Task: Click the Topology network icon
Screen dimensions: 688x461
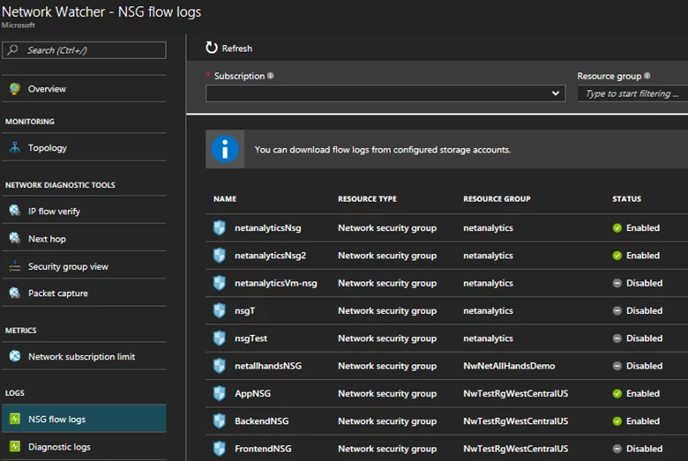Action: click(x=14, y=147)
